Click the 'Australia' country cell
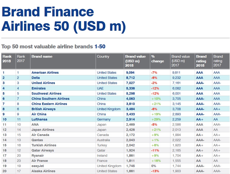 [104, 140]
